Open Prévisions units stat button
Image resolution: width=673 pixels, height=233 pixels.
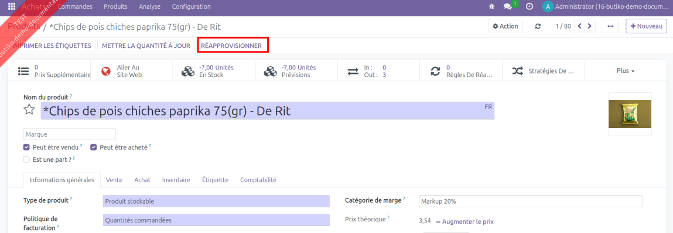tap(296, 71)
